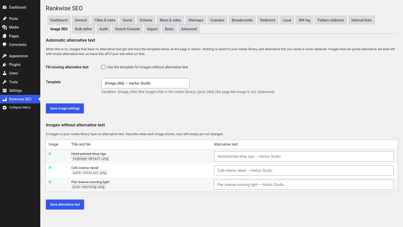This screenshot has height=227, width=403.
Task: Open Plugins in the sidebar menu
Action: click(x=20, y=65)
